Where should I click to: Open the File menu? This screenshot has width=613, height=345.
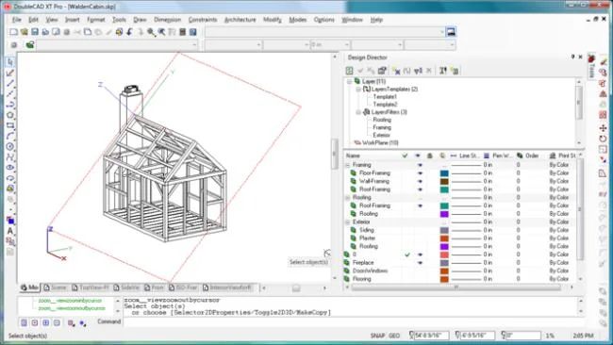(x=17, y=20)
